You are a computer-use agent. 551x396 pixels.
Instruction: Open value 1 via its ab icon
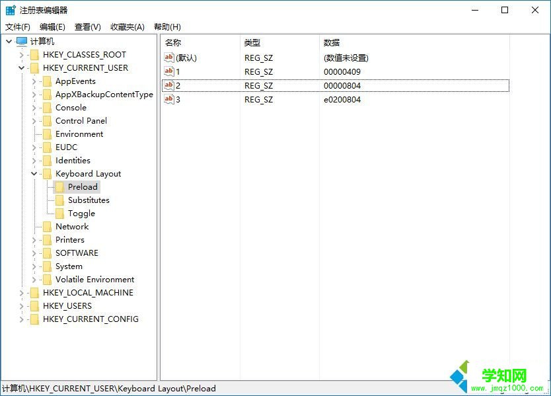169,71
